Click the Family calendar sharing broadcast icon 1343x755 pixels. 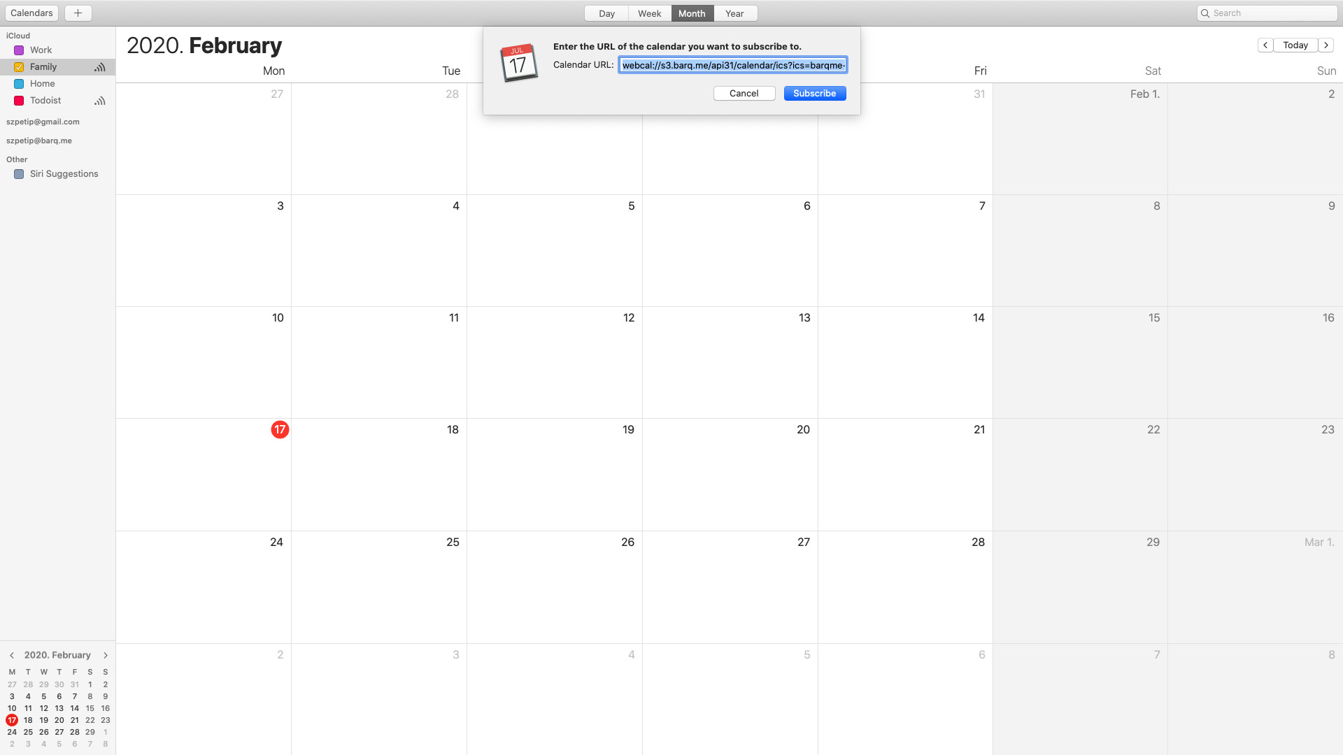100,67
